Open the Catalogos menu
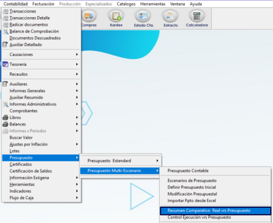This screenshot has height=223, width=273. click(126, 4)
